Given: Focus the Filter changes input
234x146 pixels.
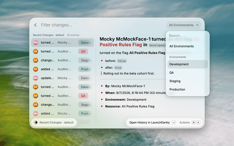Looking at the screenshot, I should point(102,25).
